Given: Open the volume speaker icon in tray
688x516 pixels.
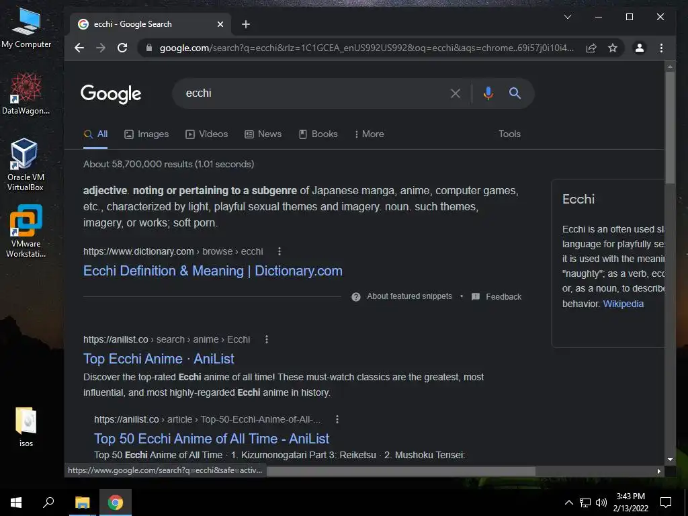Looking at the screenshot, I should click(601, 503).
